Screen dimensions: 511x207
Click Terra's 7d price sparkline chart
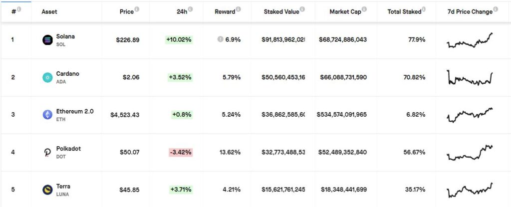(x=470, y=190)
